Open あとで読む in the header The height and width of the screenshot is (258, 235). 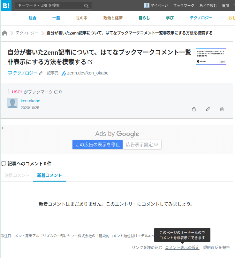pyautogui.click(x=208, y=5)
